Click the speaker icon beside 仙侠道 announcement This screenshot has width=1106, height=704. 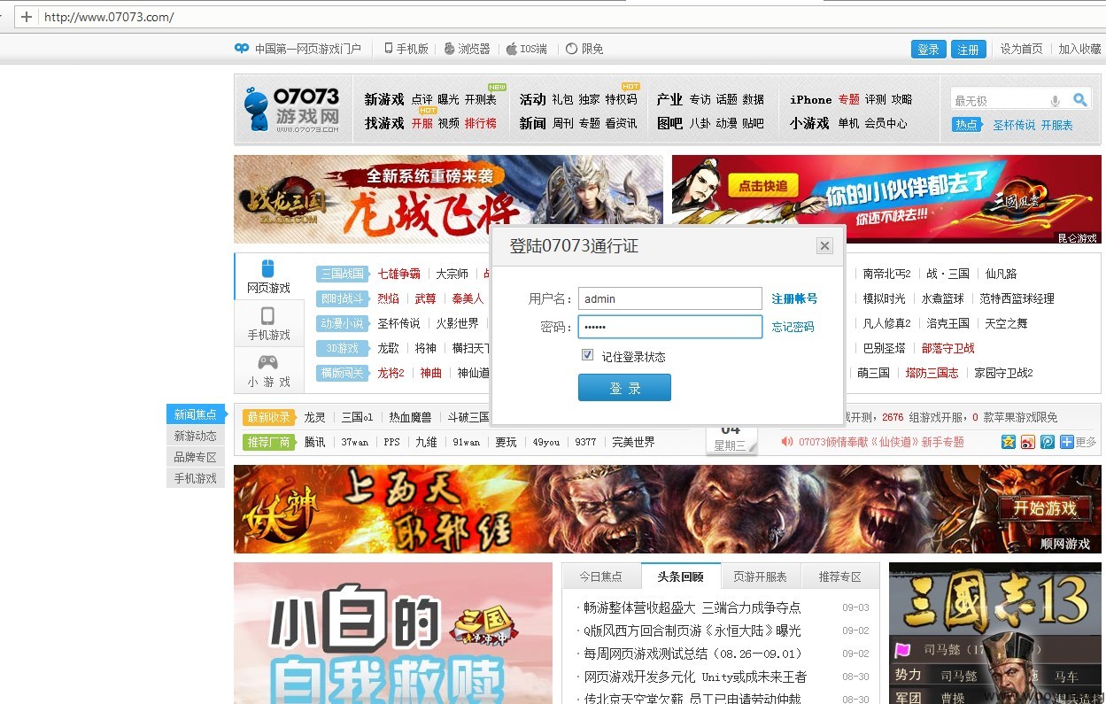pos(787,441)
